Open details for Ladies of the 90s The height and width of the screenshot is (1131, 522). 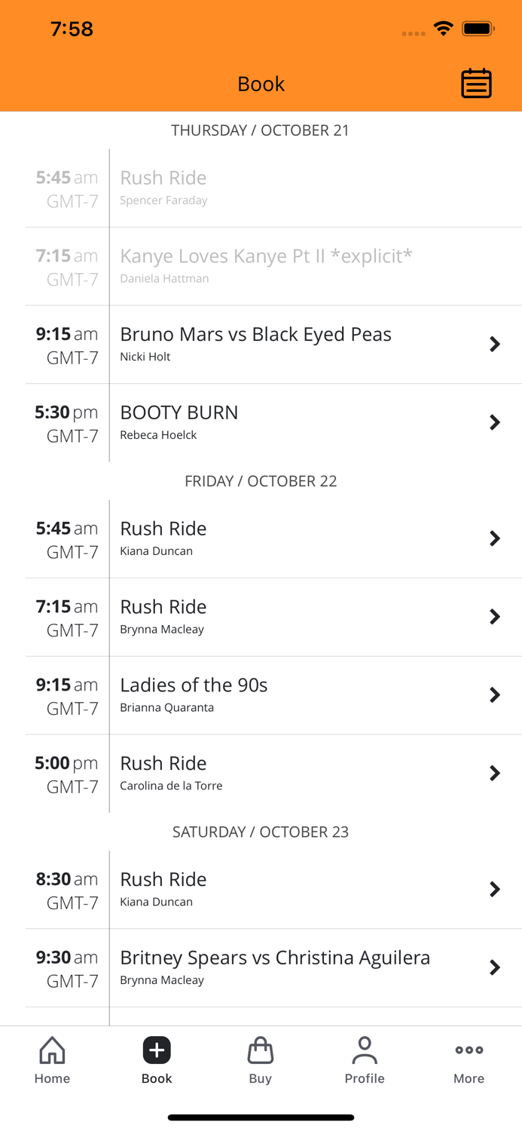point(495,694)
